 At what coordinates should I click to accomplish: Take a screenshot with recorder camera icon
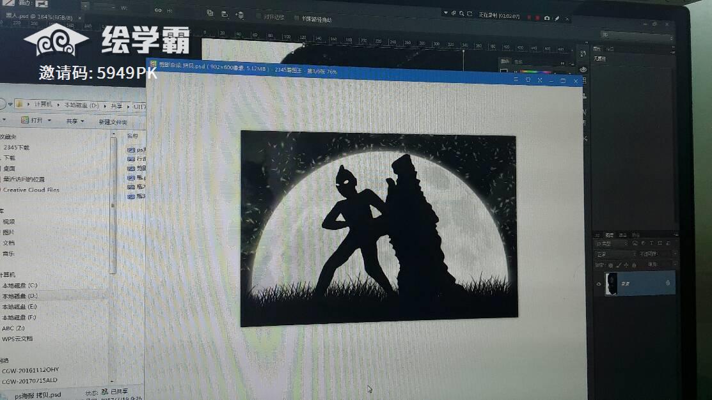pos(547,18)
